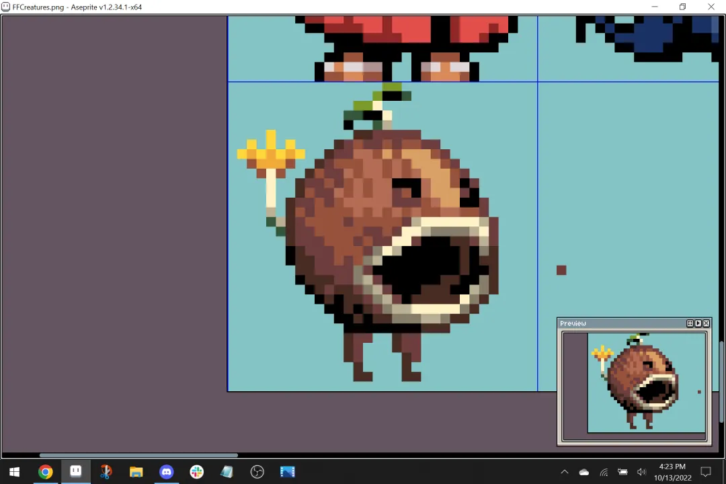Close the Preview panel
This screenshot has width=726, height=484.
[x=707, y=323]
